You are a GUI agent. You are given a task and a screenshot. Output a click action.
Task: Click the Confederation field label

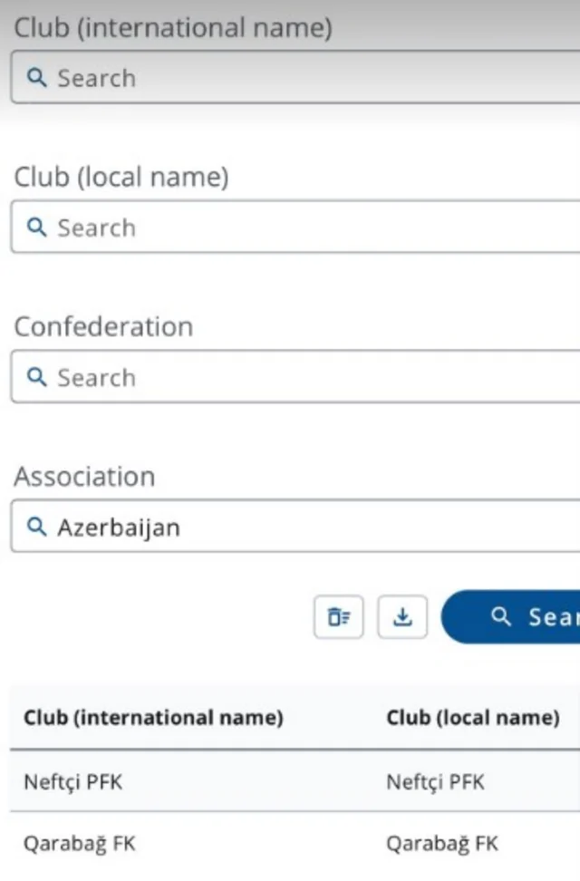(x=103, y=326)
